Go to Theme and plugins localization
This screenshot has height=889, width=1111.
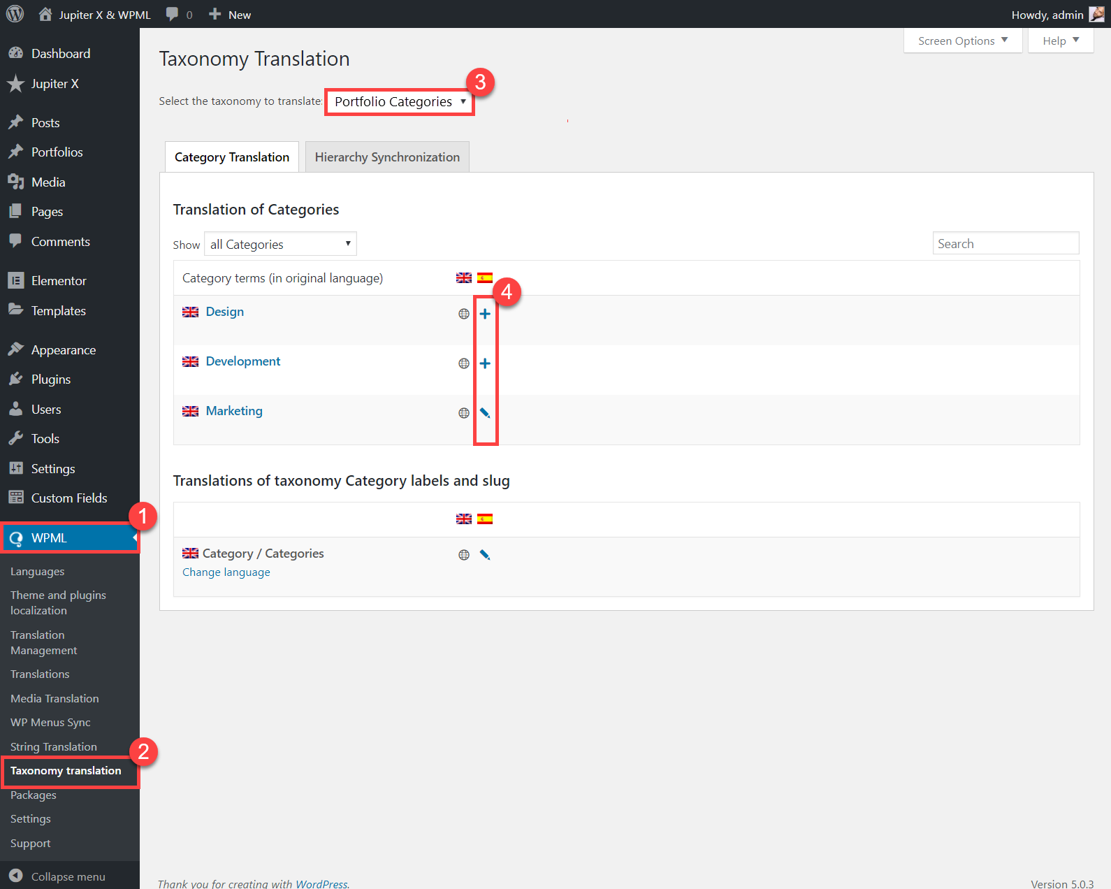point(58,602)
